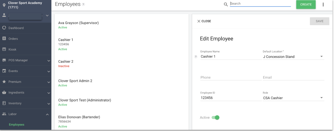Screen dimensions: 334x131
Task: Click the SAVE button
Action: coord(319,21)
